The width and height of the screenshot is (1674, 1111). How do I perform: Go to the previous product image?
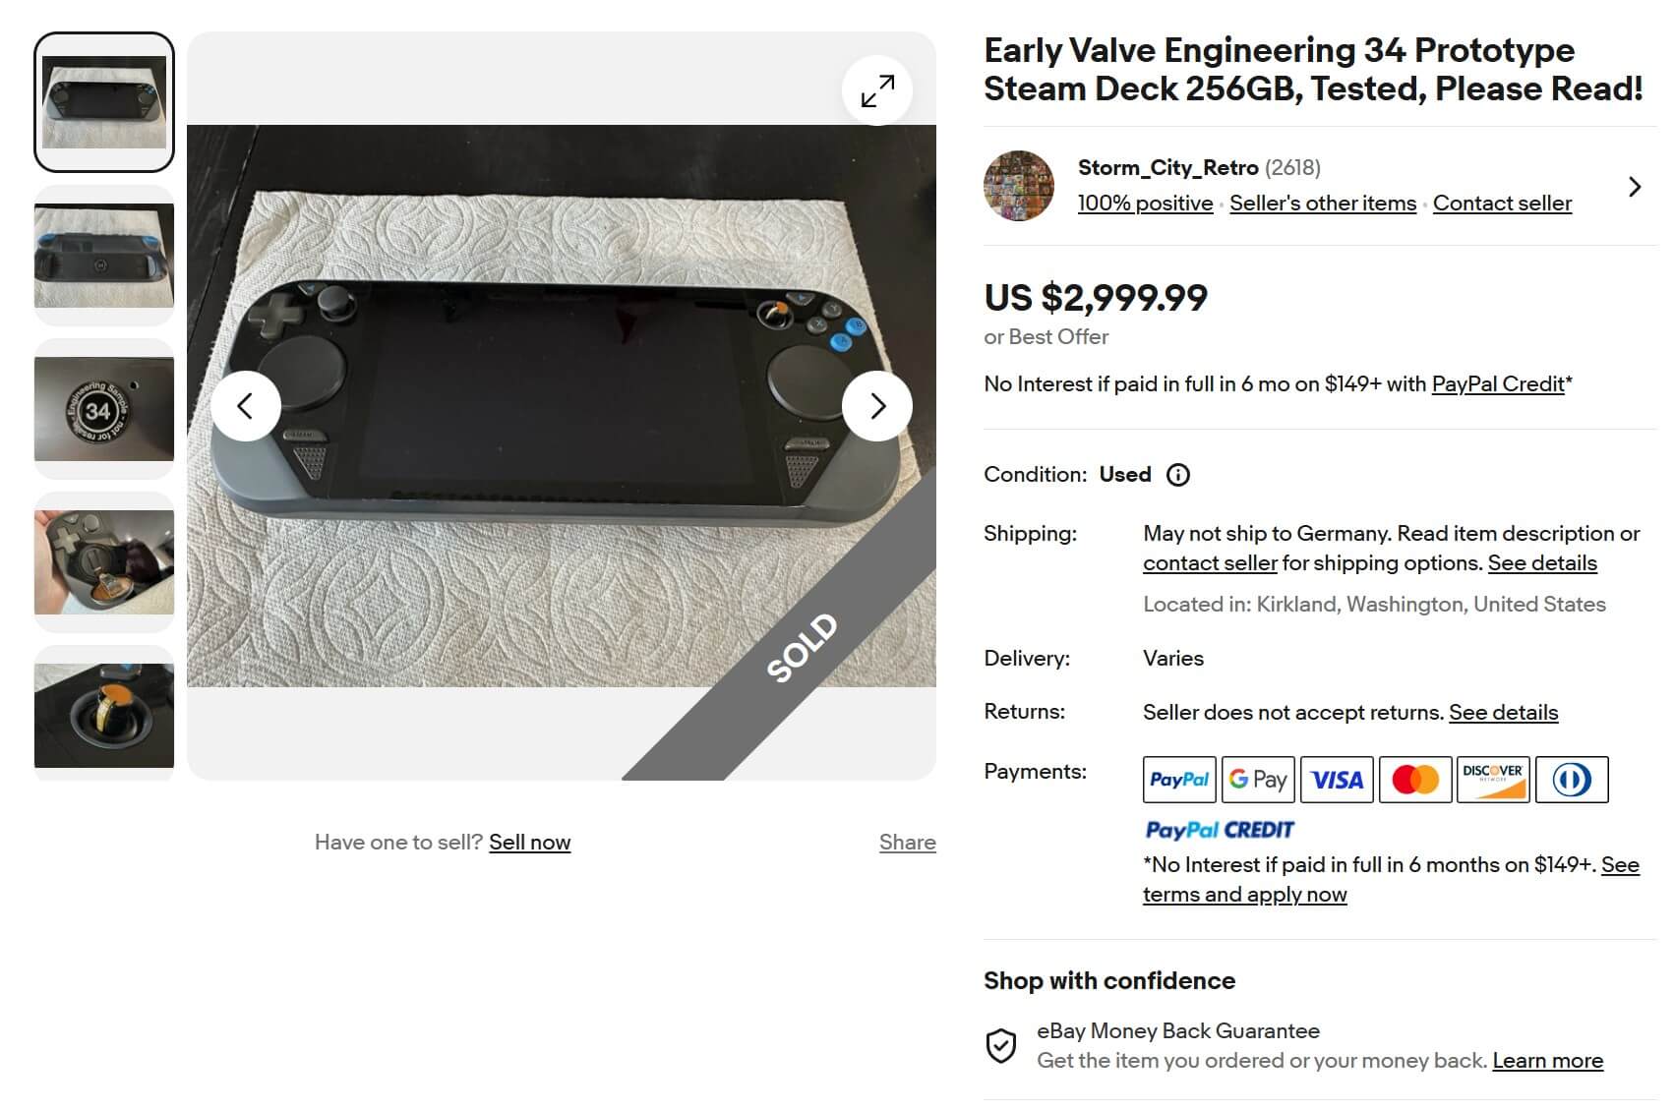click(x=246, y=406)
